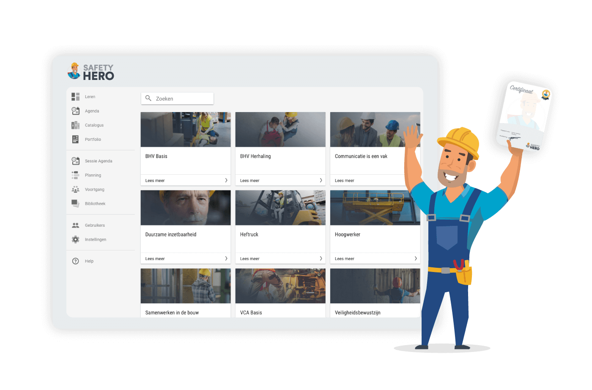592x390 pixels.
Task: Open the Leren menu item
Action: tap(90, 97)
